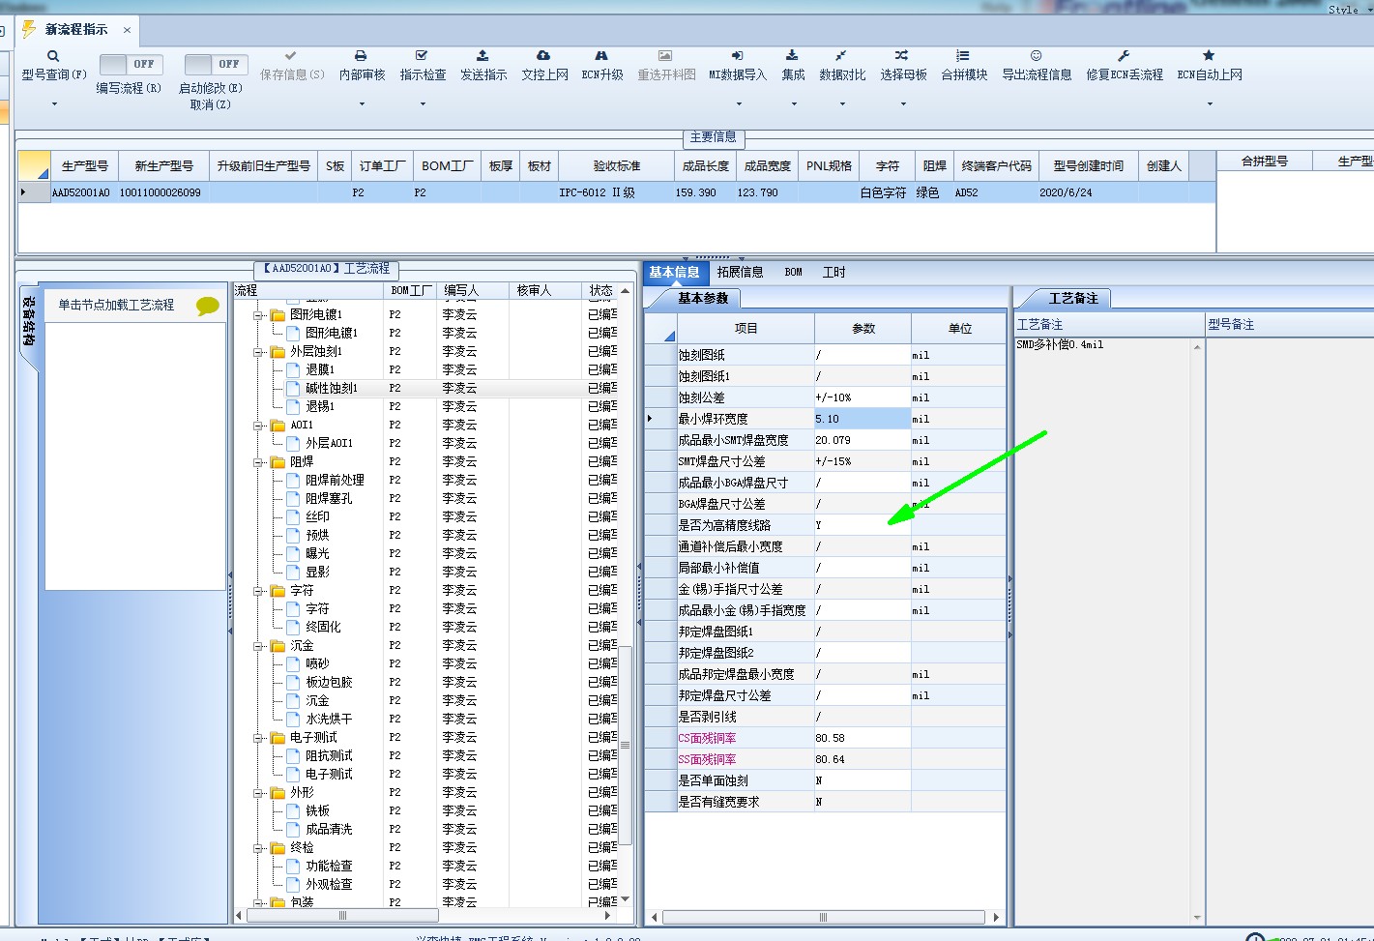Select the BOM tab

(x=793, y=273)
